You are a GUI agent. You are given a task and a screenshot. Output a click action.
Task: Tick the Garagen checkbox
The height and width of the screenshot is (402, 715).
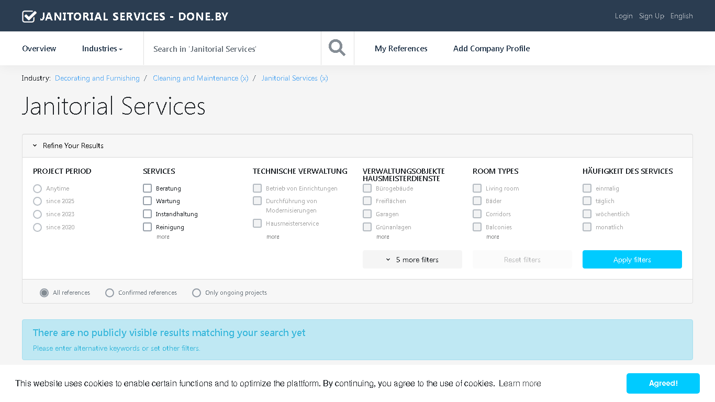click(367, 214)
